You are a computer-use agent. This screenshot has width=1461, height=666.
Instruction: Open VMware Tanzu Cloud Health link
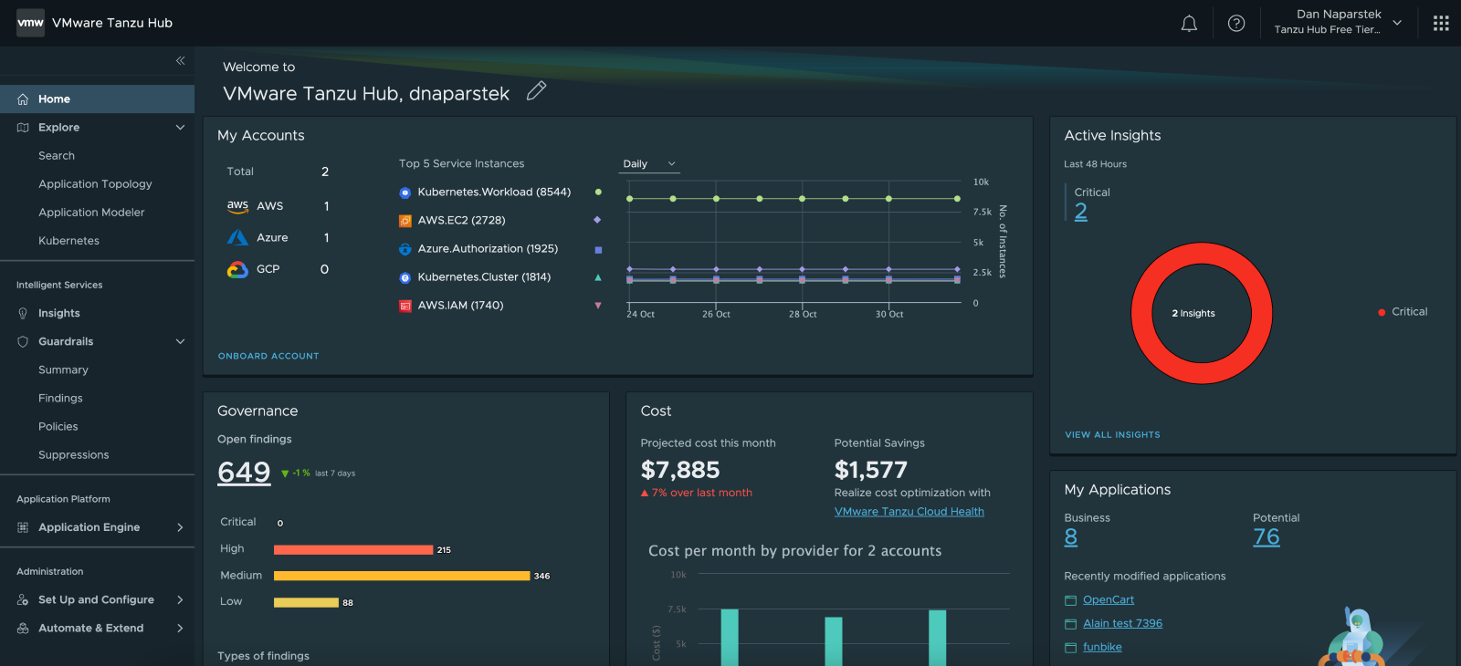click(x=909, y=512)
